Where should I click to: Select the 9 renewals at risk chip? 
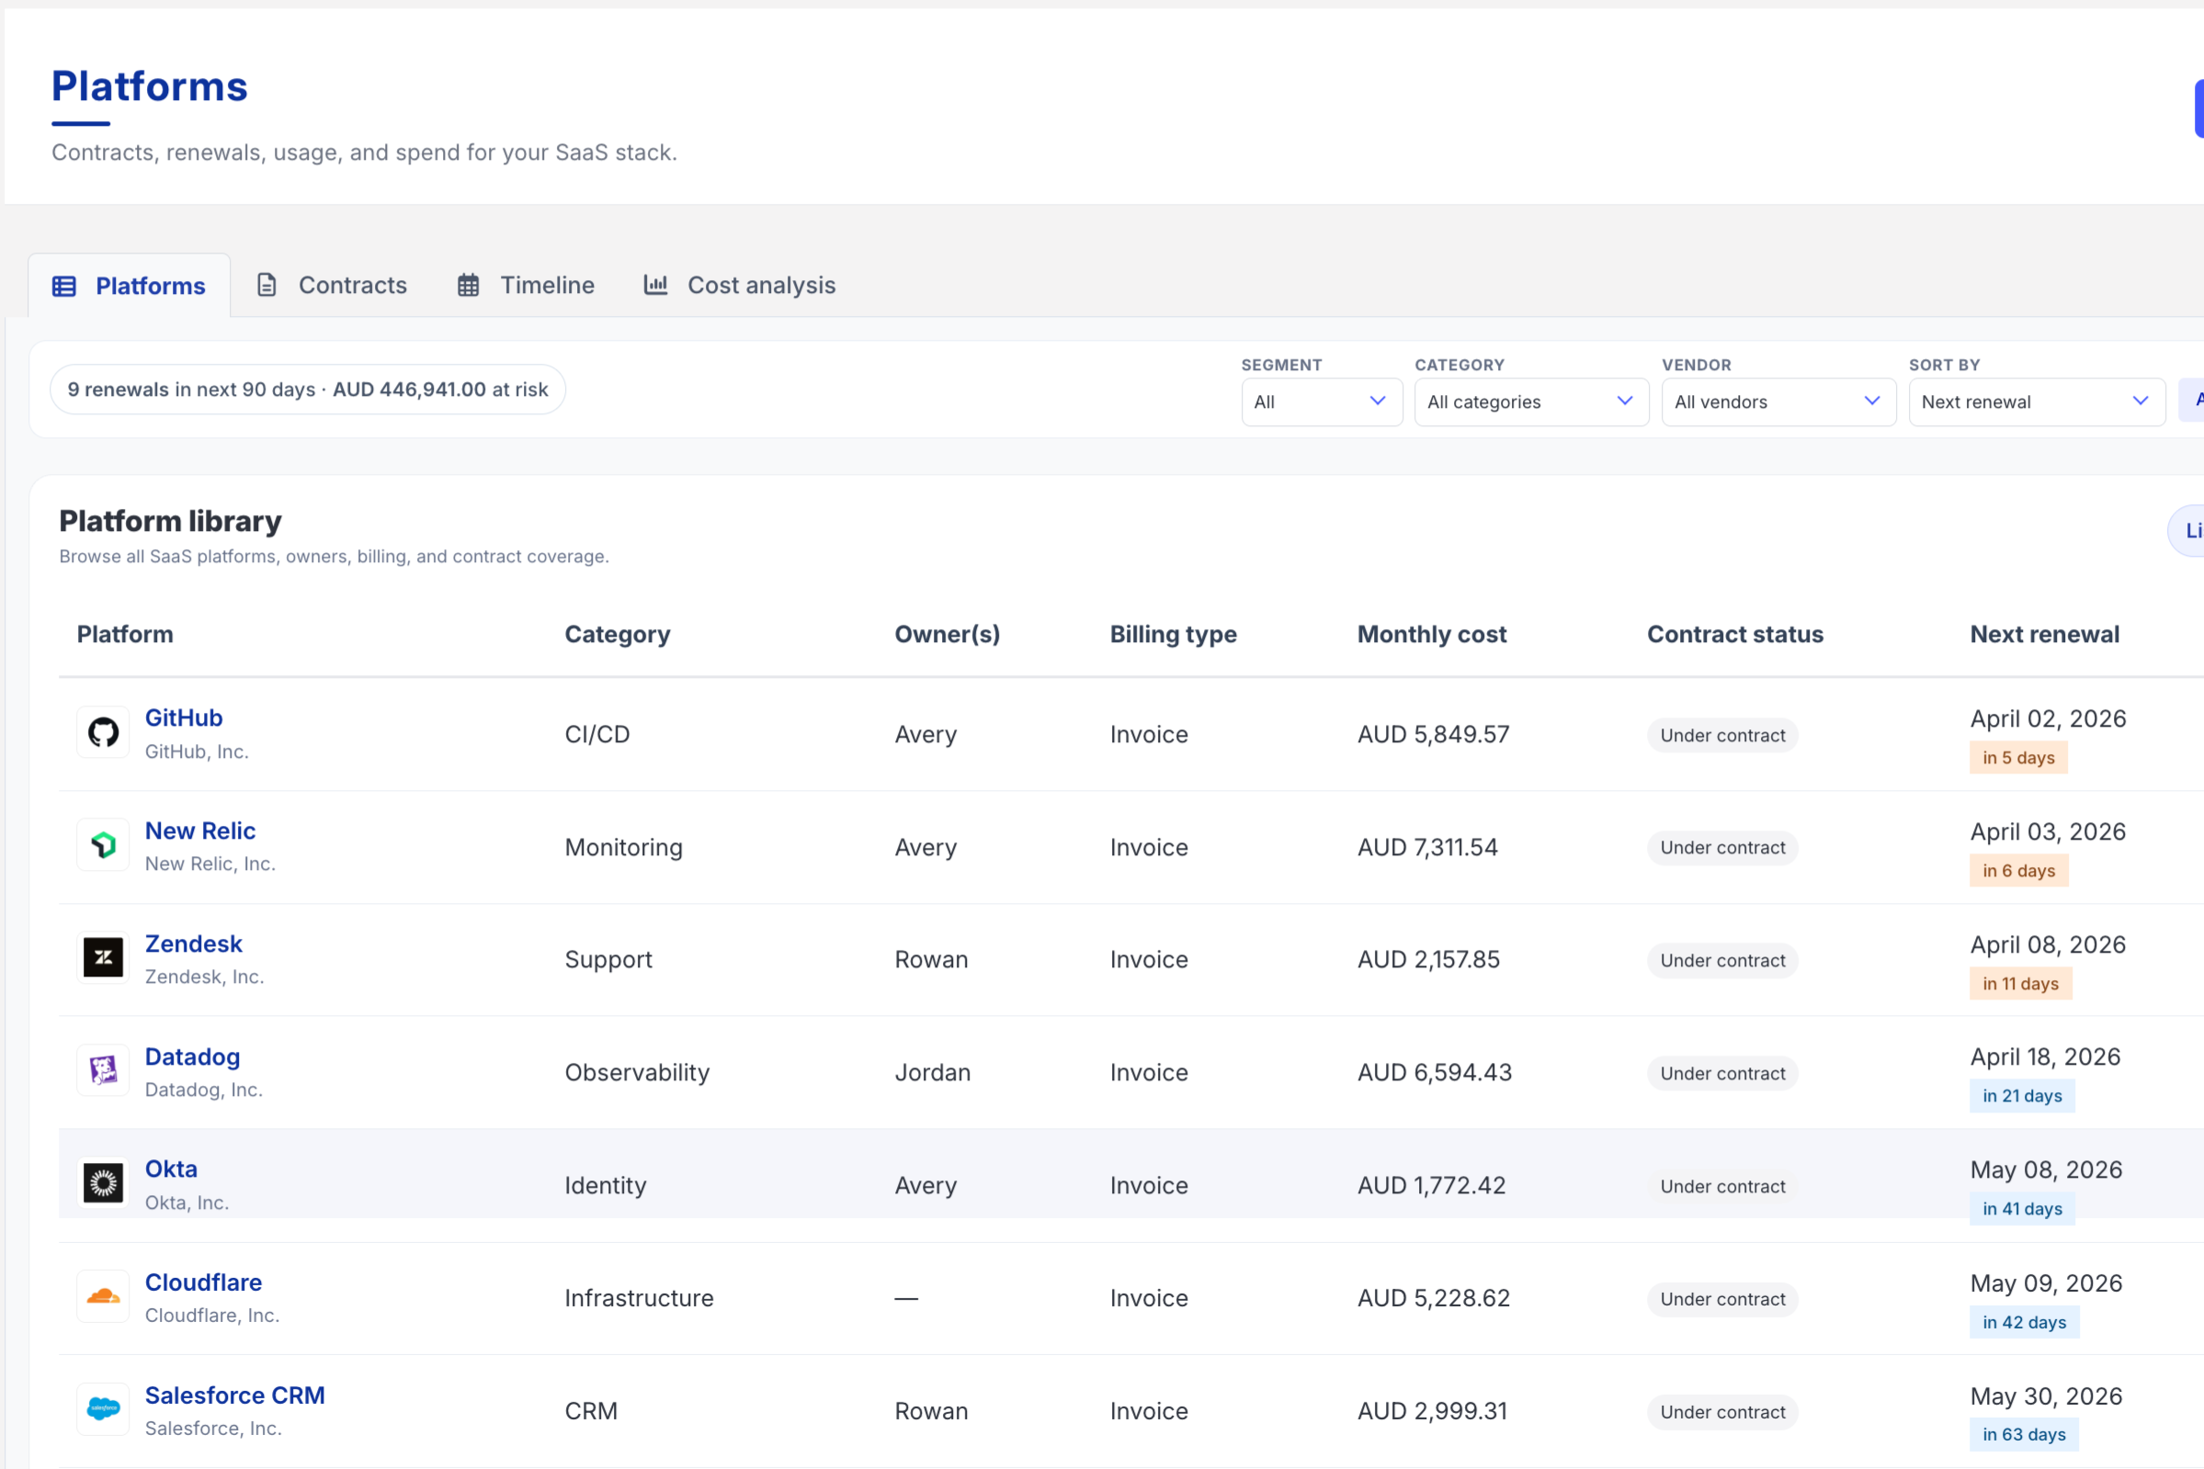(x=307, y=390)
